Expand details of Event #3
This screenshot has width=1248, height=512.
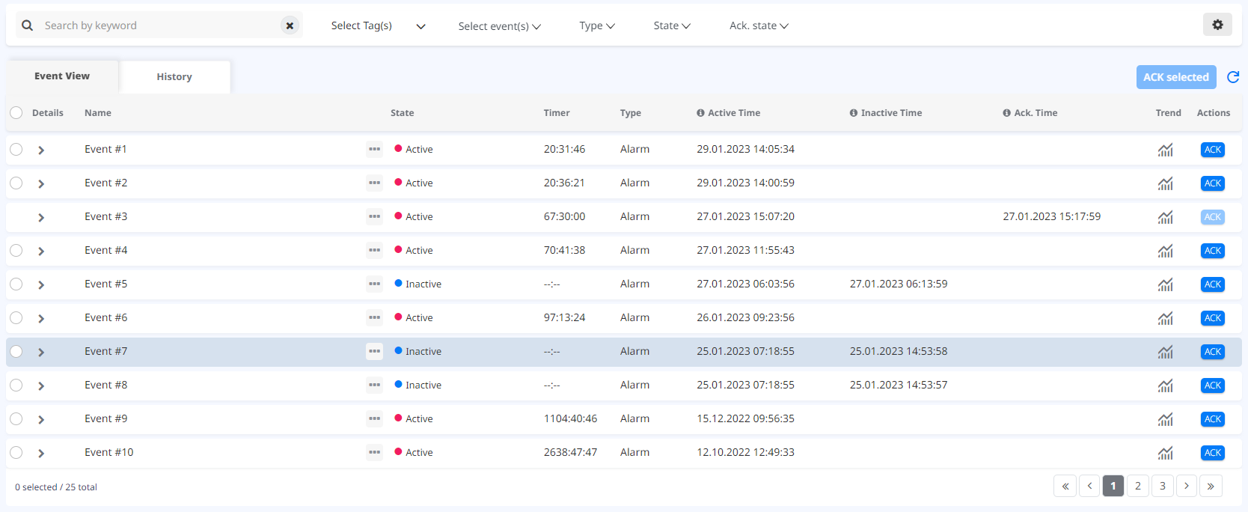pyautogui.click(x=41, y=217)
